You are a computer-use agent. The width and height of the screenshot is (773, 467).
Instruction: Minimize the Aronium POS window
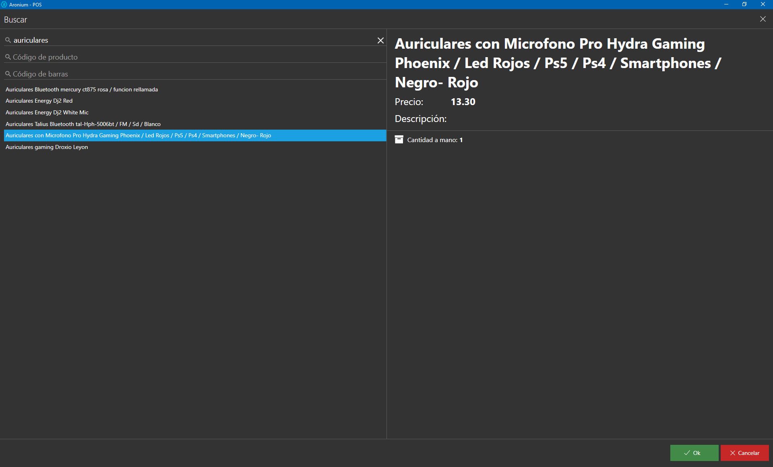[x=726, y=4]
